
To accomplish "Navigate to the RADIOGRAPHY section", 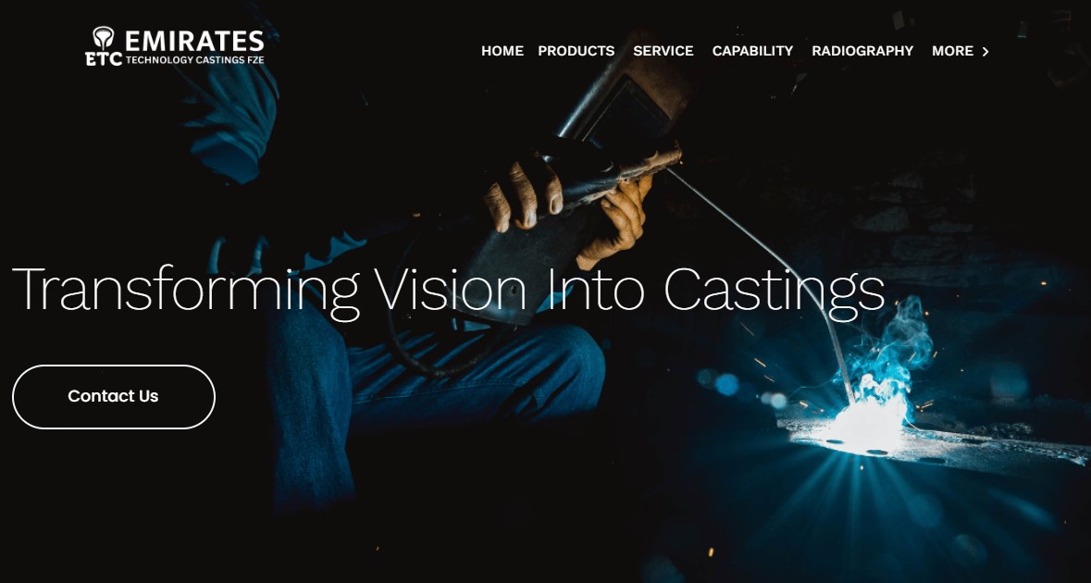I will pyautogui.click(x=862, y=51).
